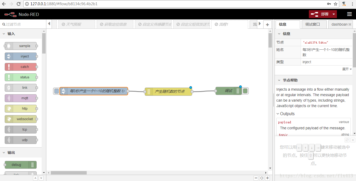
Task: Select the http palette node
Action: (x=21, y=109)
